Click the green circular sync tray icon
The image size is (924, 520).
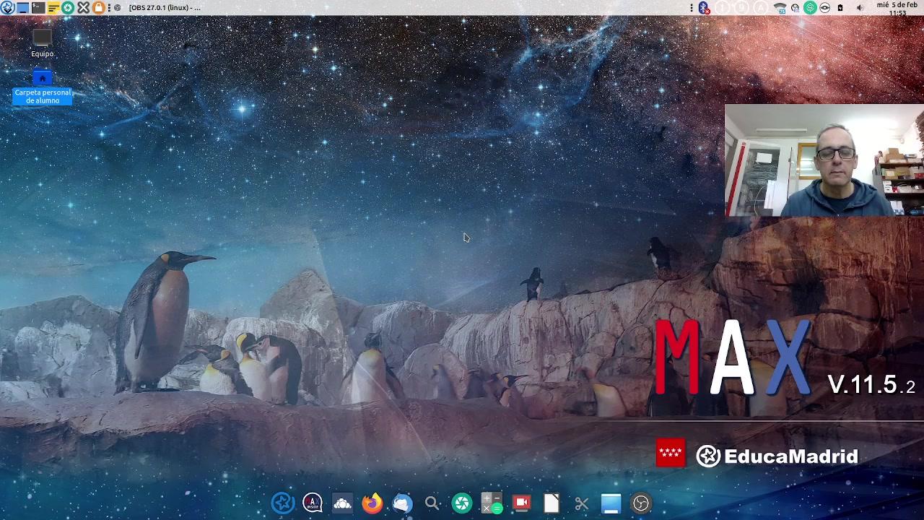click(x=810, y=7)
